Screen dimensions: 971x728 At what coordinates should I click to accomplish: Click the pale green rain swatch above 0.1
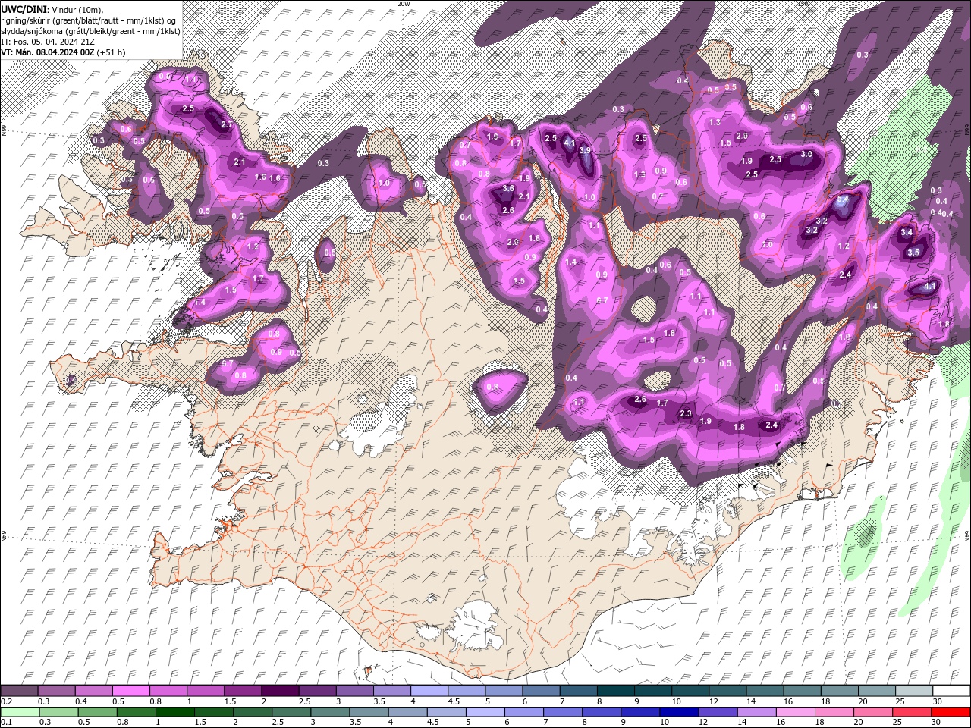click(x=19, y=711)
